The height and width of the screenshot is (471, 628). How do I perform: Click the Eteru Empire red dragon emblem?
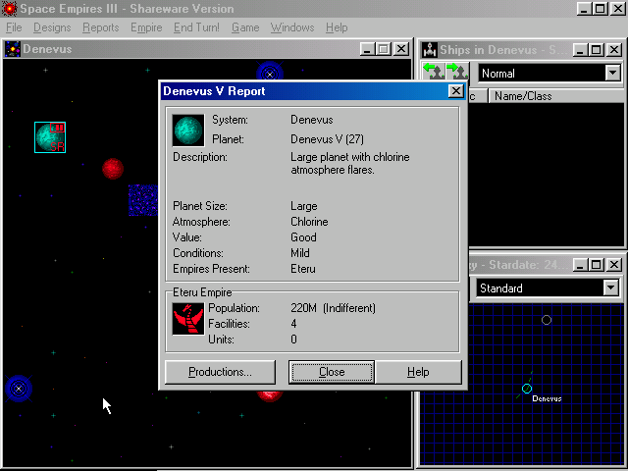[x=188, y=319]
